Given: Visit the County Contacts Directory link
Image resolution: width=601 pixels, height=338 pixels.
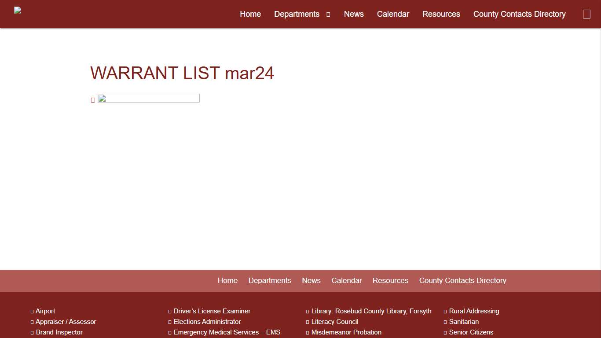Looking at the screenshot, I should (519, 14).
